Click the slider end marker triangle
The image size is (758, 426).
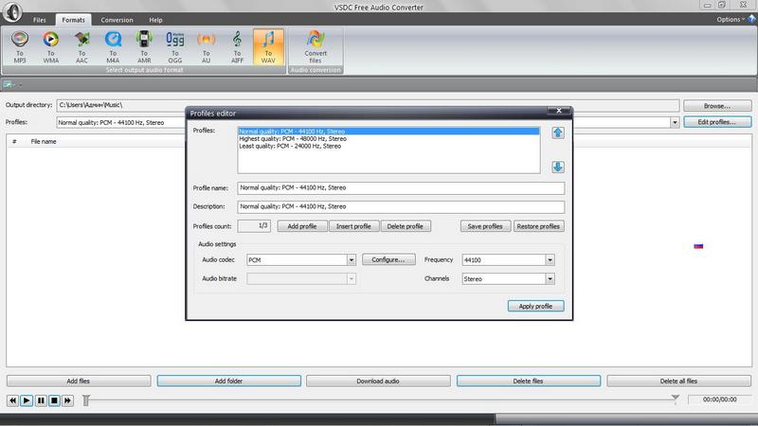pos(676,398)
